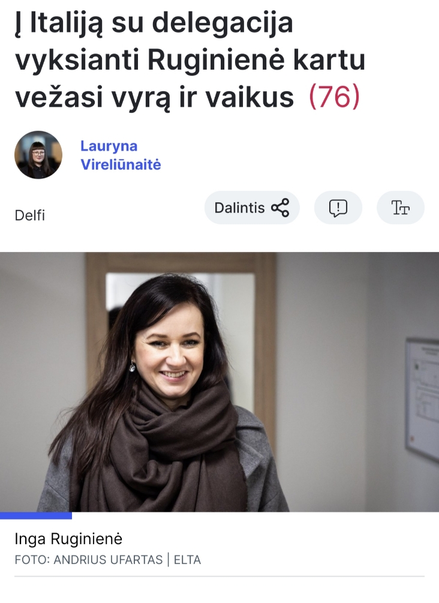This screenshot has height=603, width=439.
Task: Change text size with Tt icon
Action: [x=401, y=208]
